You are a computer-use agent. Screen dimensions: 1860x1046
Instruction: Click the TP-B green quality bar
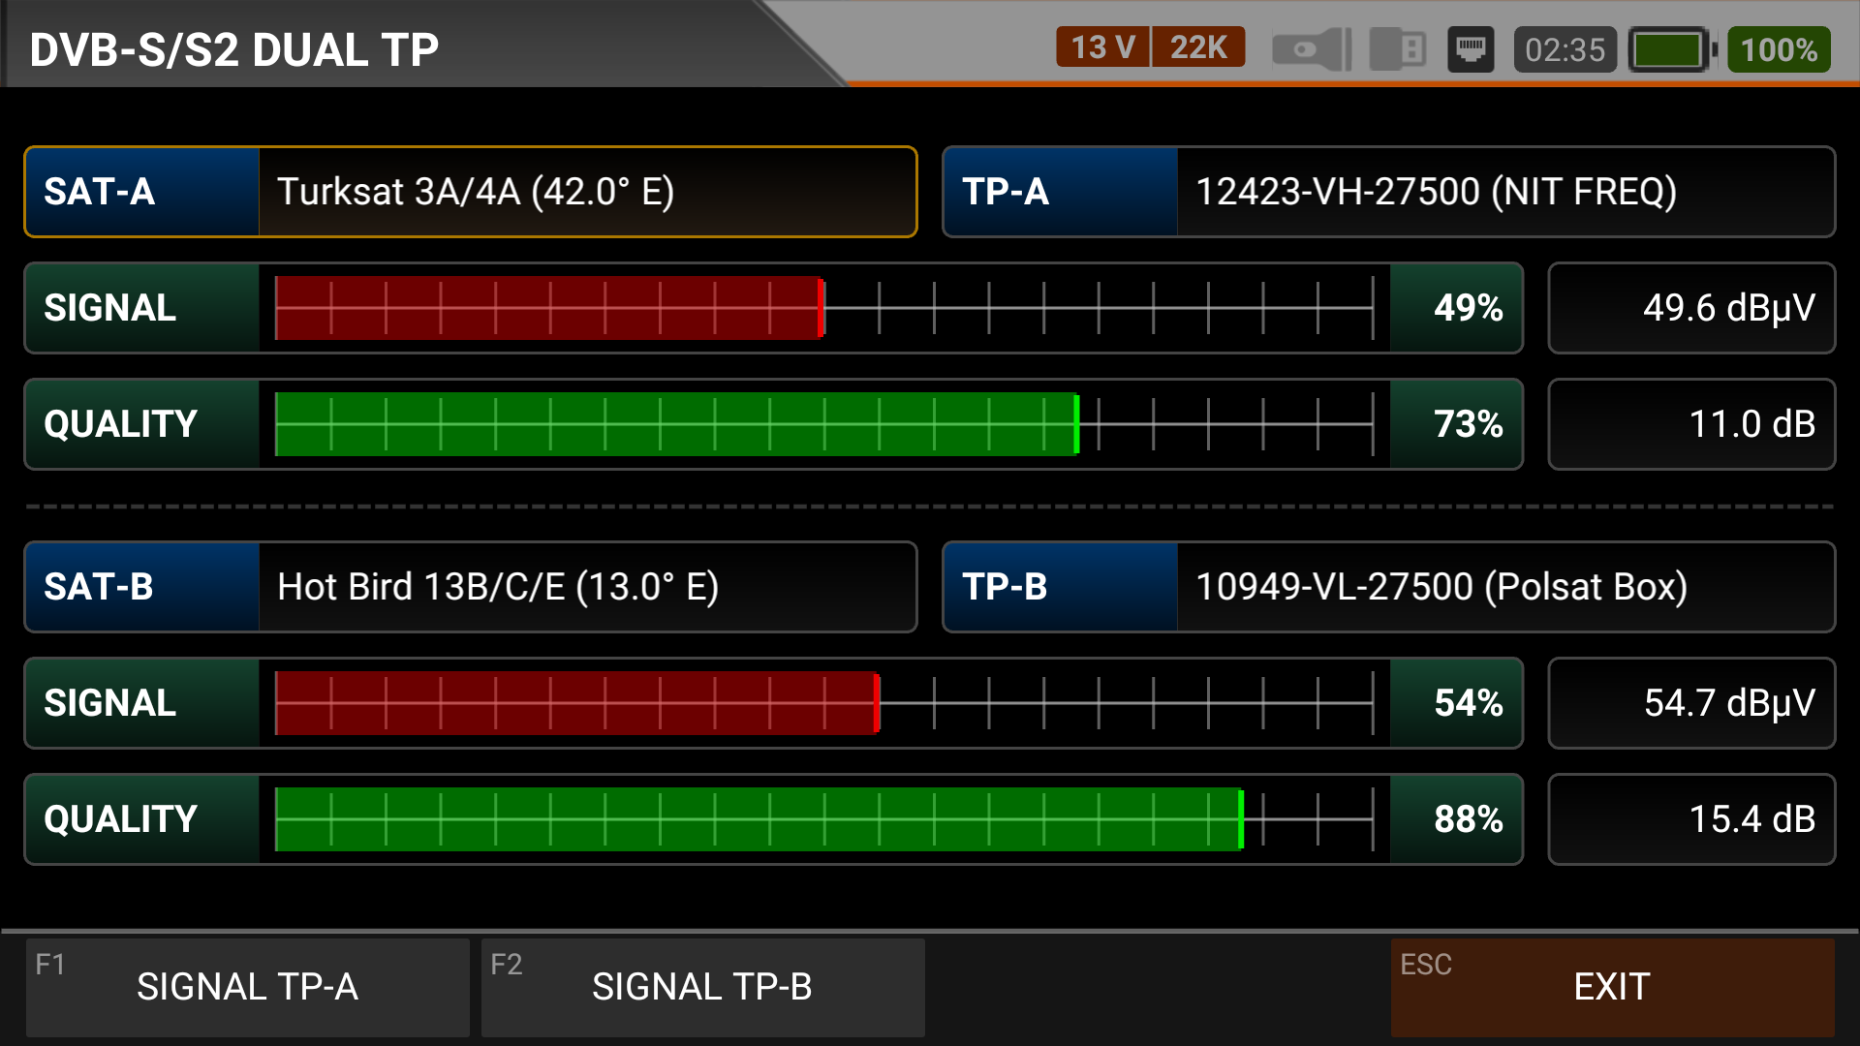pos(758,819)
